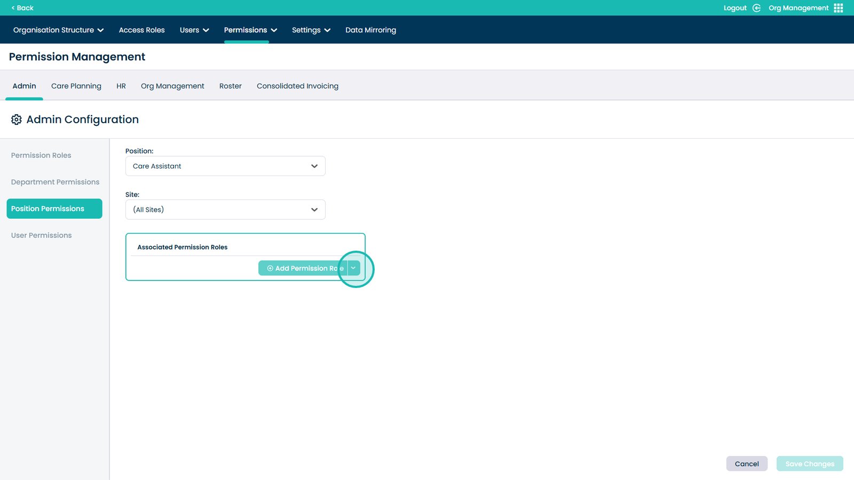
Task: Open the Position dropdown showing Care Assistant
Action: click(x=225, y=166)
